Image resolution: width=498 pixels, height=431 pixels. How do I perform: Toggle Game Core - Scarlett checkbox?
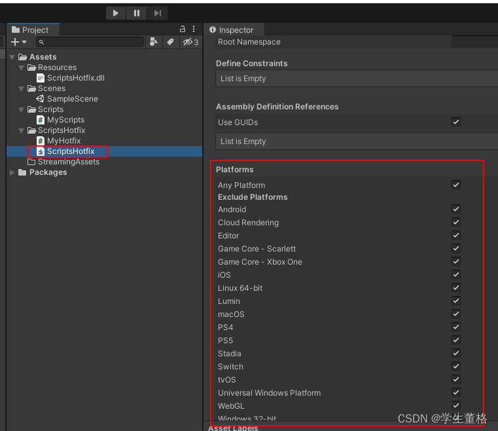456,248
